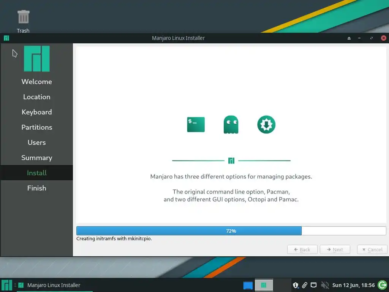This screenshot has width=389, height=292.
Task: Select the Users step
Action: coord(37,143)
